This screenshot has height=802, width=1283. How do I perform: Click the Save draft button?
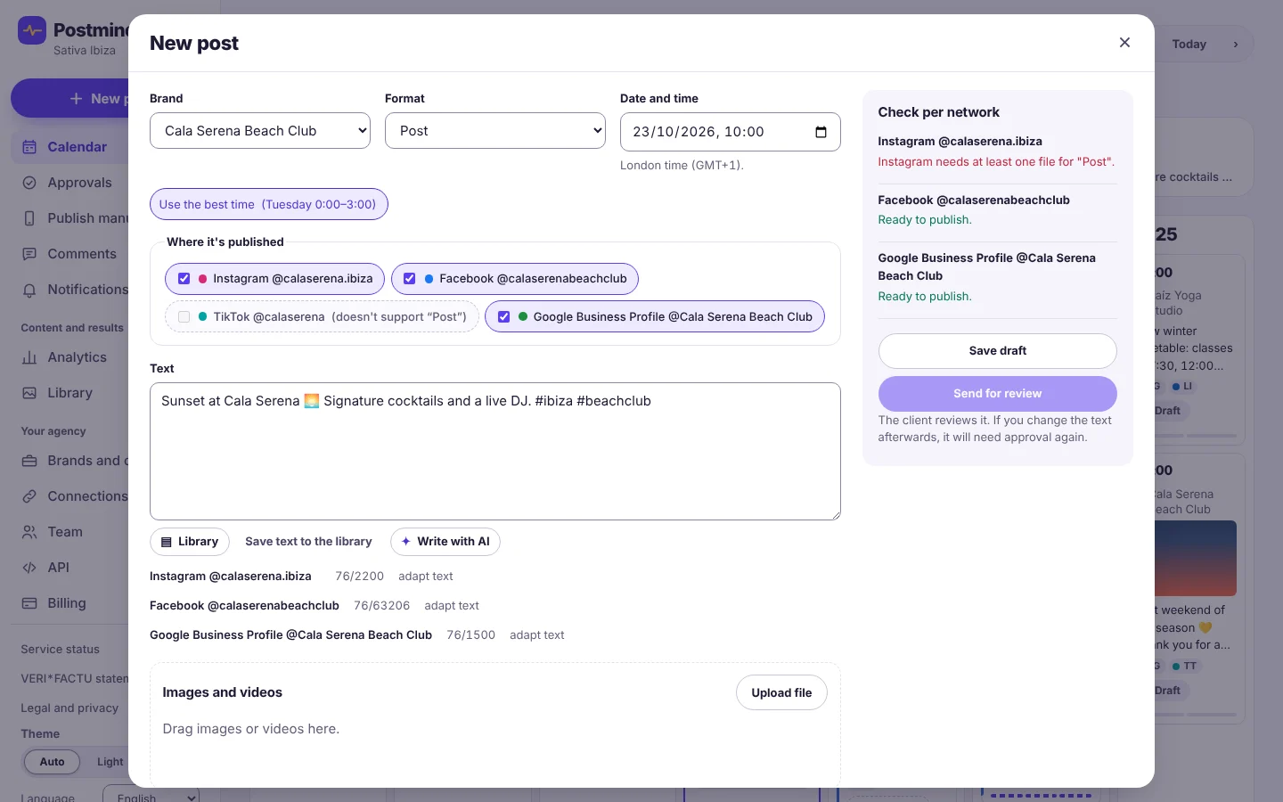[998, 351]
